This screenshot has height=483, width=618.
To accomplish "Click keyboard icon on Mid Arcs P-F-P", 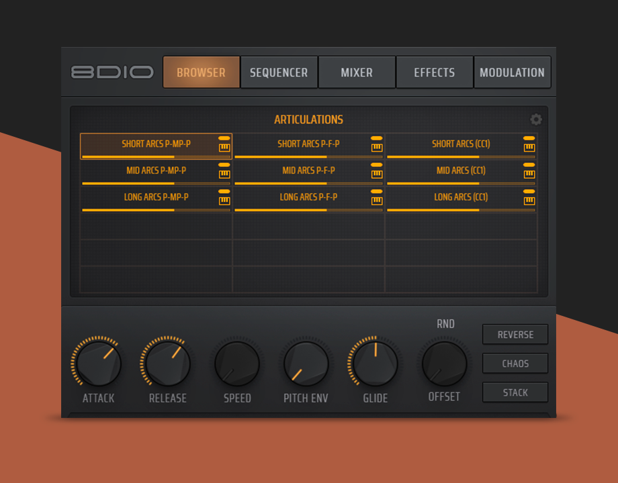I will 377,174.
